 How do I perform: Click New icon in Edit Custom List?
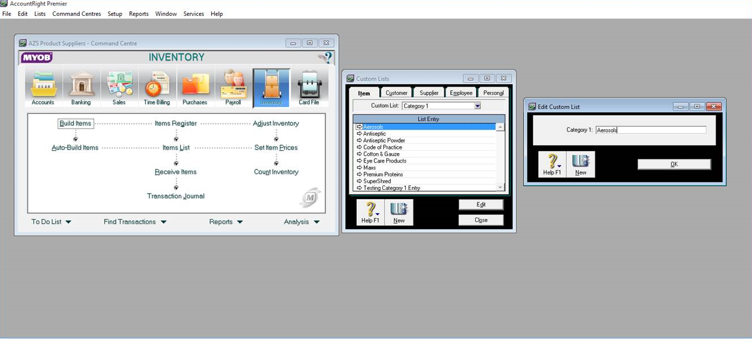[x=581, y=164]
